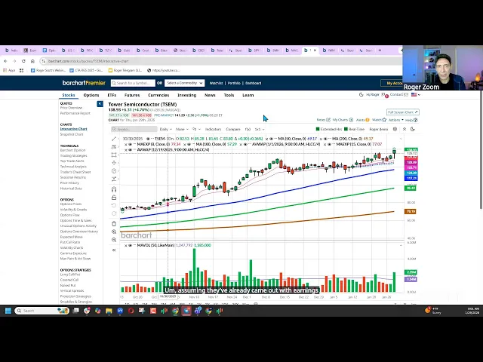The image size is (483, 362).
Task: Open the chart type dropdown
Action: coord(196,129)
